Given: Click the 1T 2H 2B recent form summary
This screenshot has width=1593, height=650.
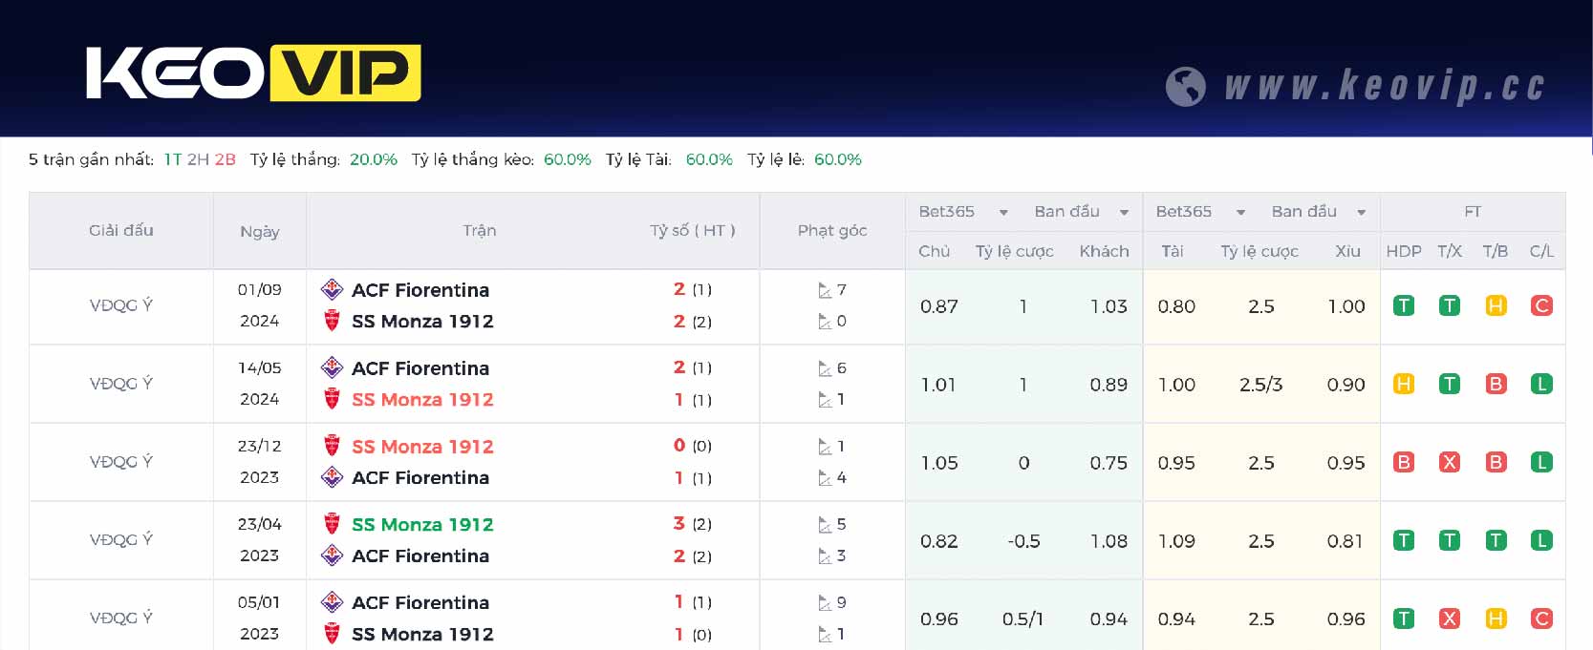Looking at the screenshot, I should coord(200,159).
